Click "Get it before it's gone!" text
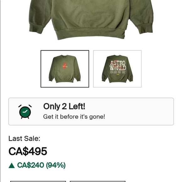Image resolution: width=182 pixels, height=182 pixels. [74, 117]
